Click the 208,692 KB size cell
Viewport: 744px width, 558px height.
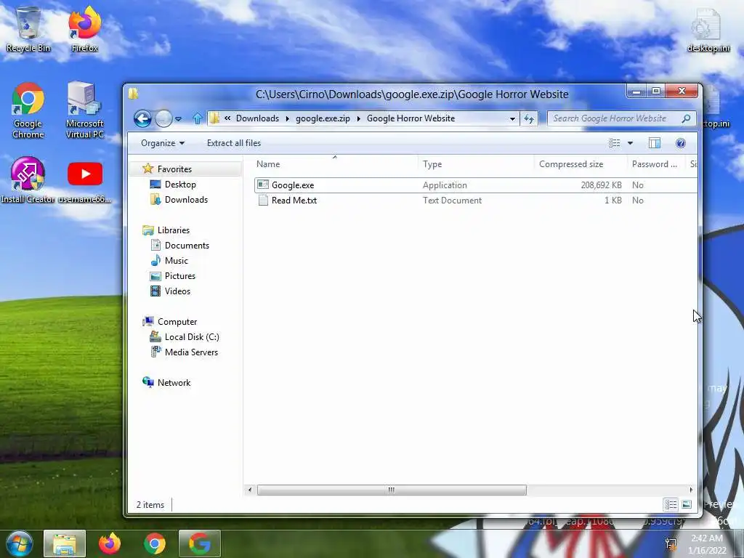[x=601, y=185]
